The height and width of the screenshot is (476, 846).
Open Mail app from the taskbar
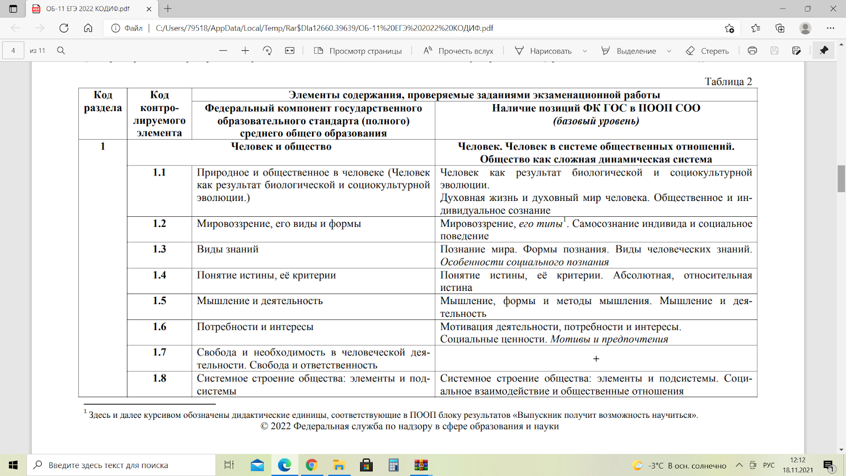(x=258, y=465)
